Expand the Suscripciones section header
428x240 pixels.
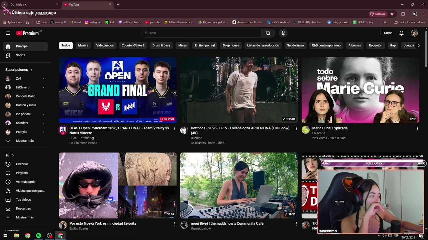click(x=19, y=70)
